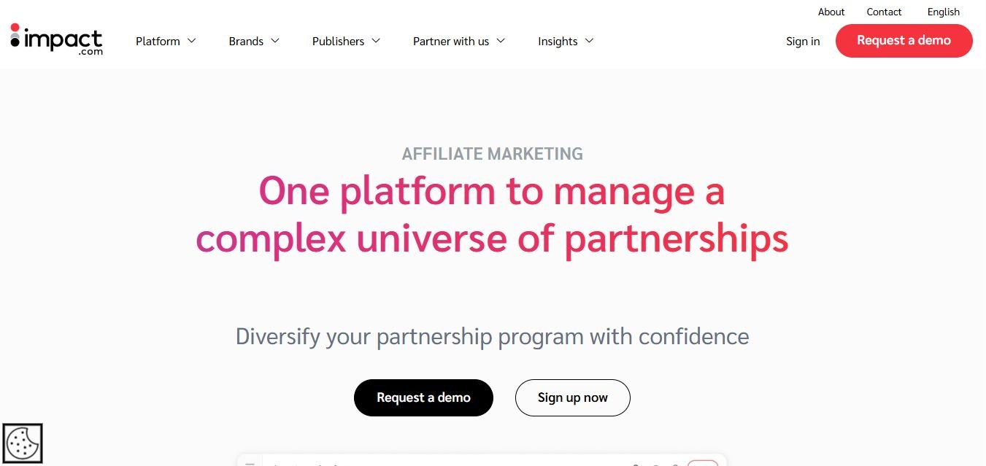Click the Sign up now button
Image resolution: width=986 pixels, height=466 pixels.
[572, 397]
